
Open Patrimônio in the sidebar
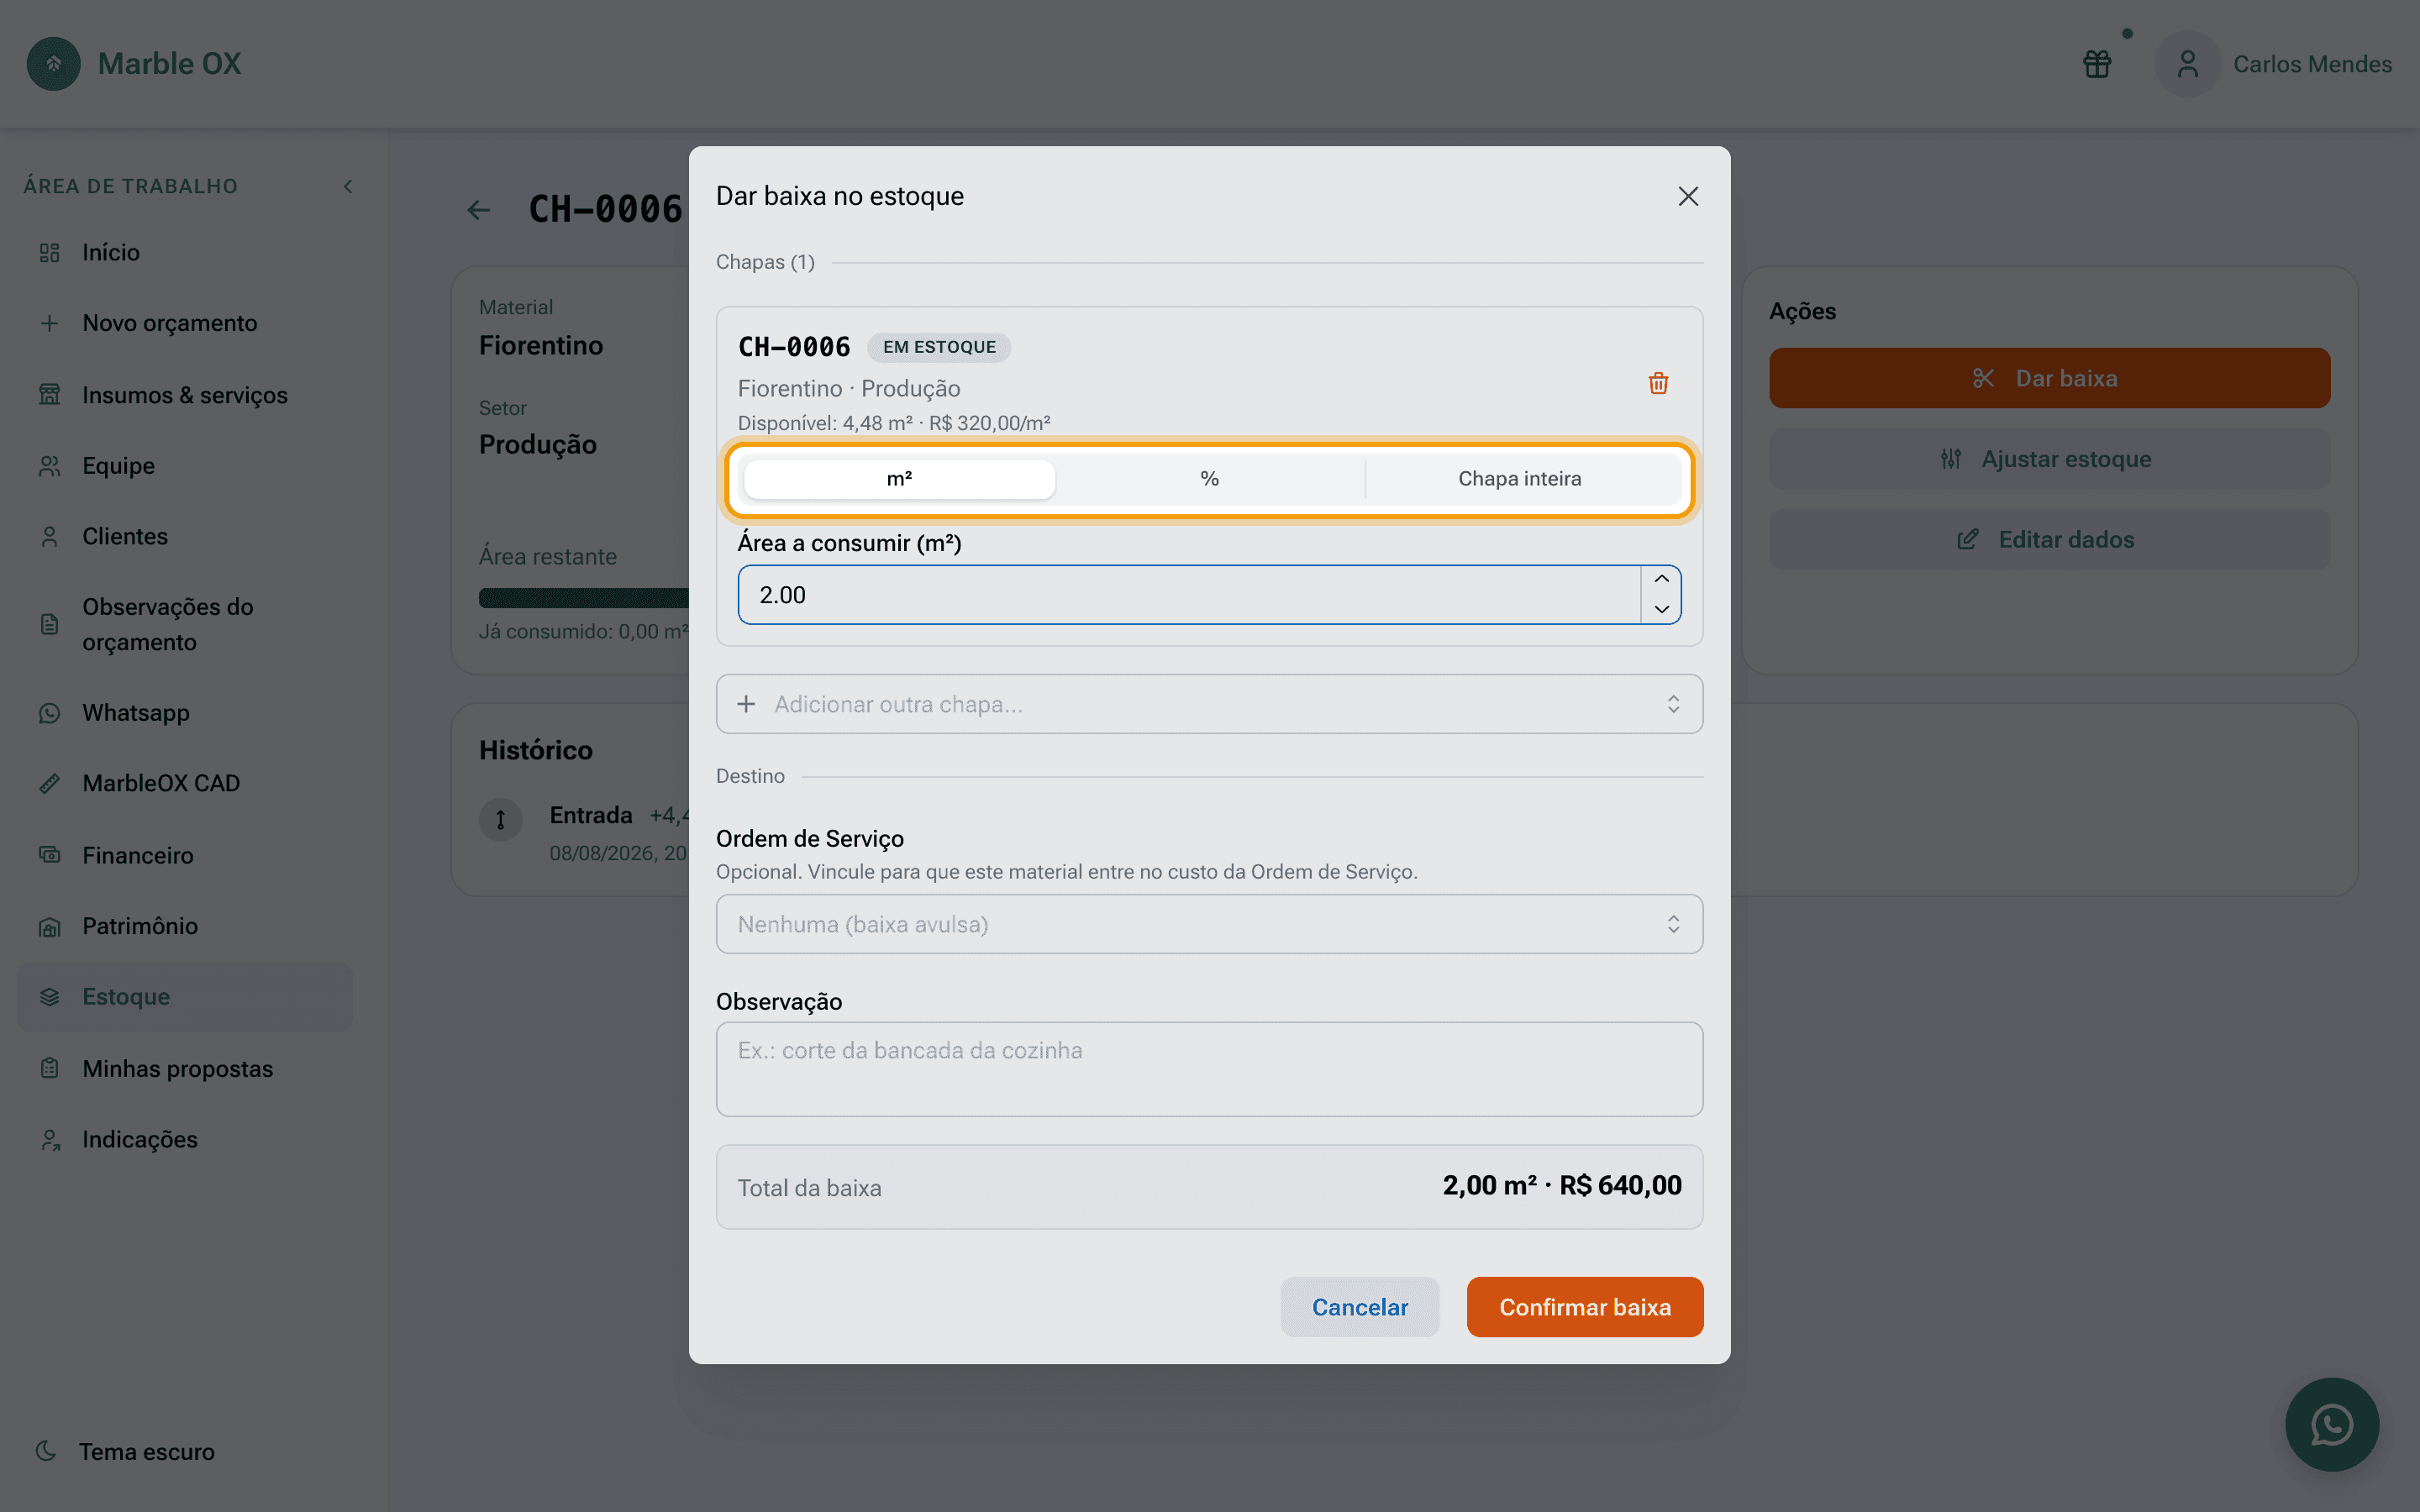coord(184,926)
